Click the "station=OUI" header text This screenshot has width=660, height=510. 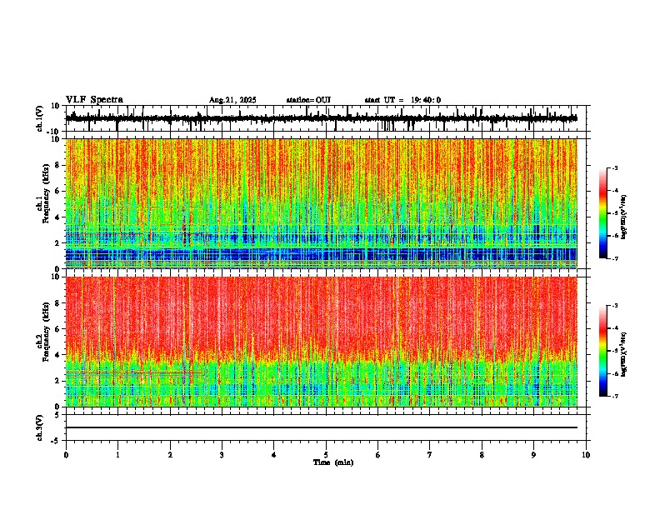coord(308,100)
